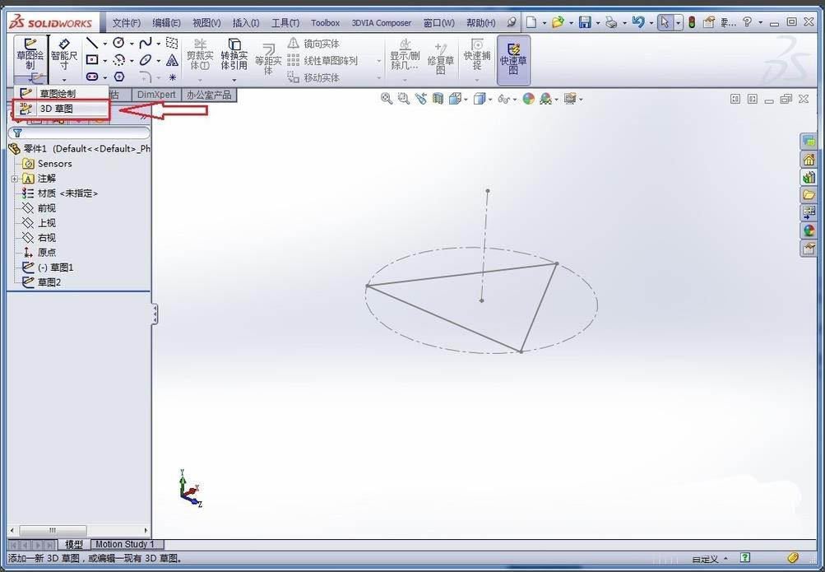Image resolution: width=825 pixels, height=572 pixels.
Task: Toggle the 快速草图 rapid sketch button
Action: pyautogui.click(x=513, y=59)
